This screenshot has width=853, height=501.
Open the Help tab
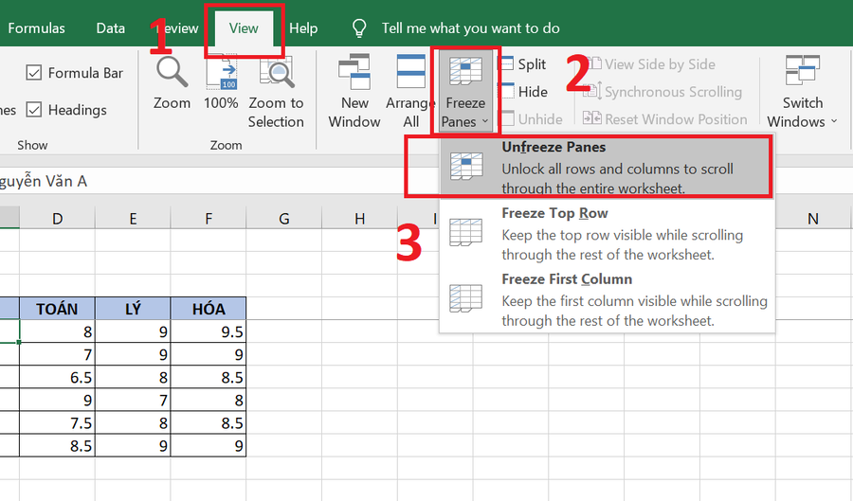(303, 28)
